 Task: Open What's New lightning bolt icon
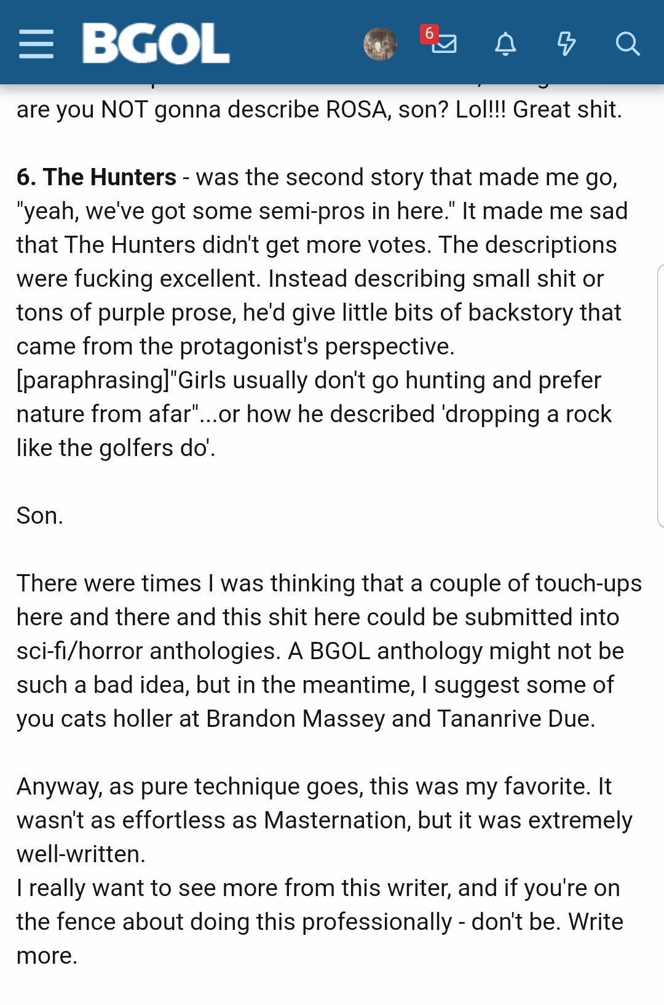[x=566, y=44]
